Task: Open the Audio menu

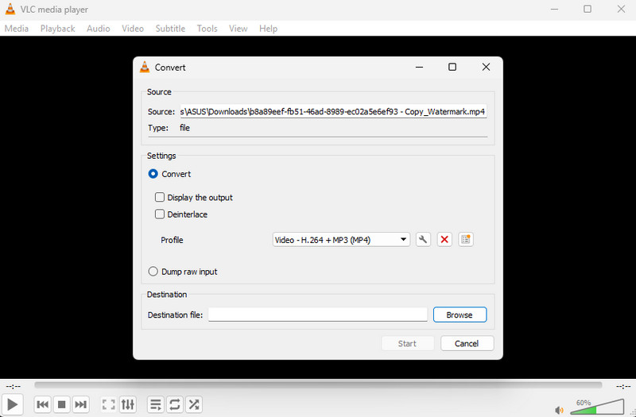Action: click(x=98, y=29)
